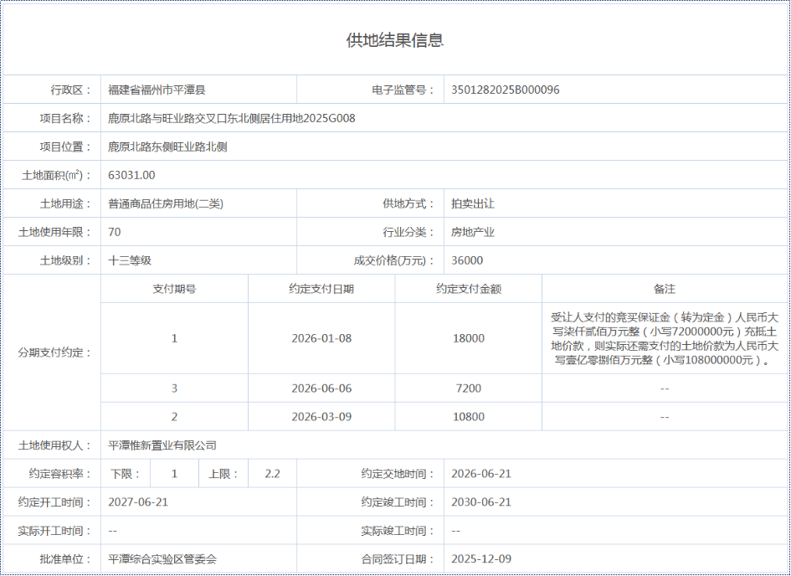The image size is (791, 576).
Task: Click the land use value 普通商品住房用地(二类)
Action: [x=166, y=203]
